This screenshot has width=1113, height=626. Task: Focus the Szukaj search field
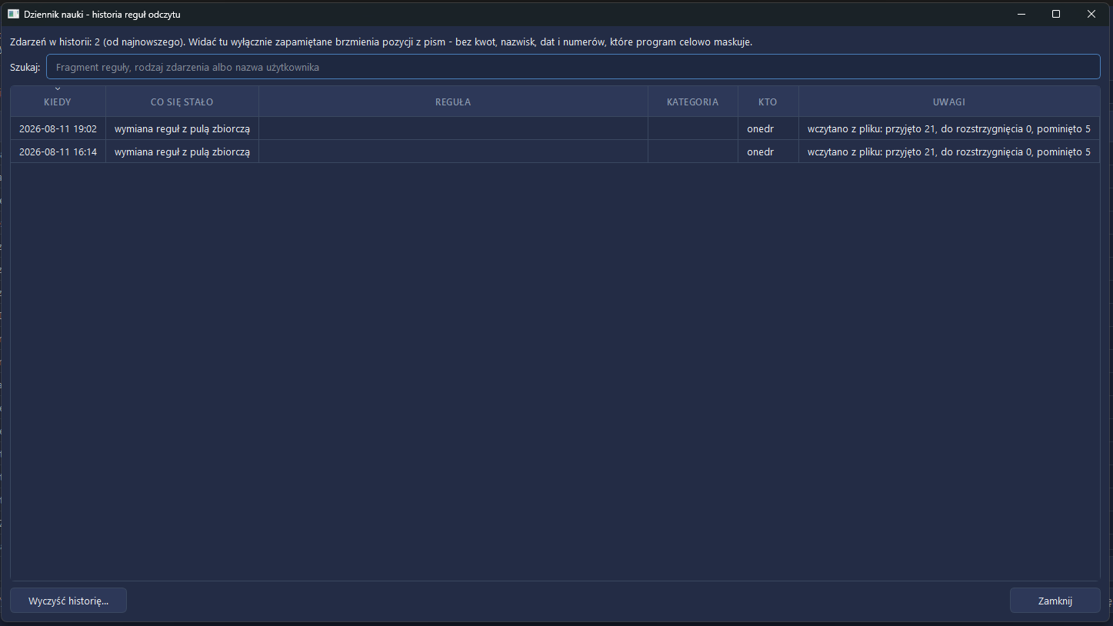[573, 67]
